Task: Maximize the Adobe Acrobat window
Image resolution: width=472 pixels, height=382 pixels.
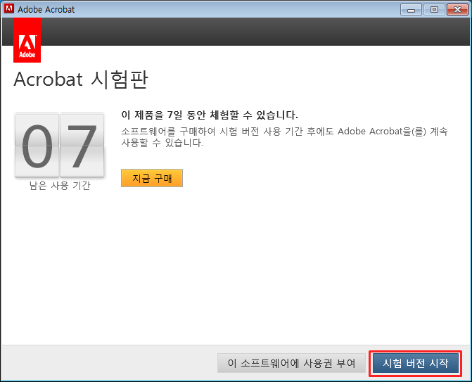Action: 434,10
